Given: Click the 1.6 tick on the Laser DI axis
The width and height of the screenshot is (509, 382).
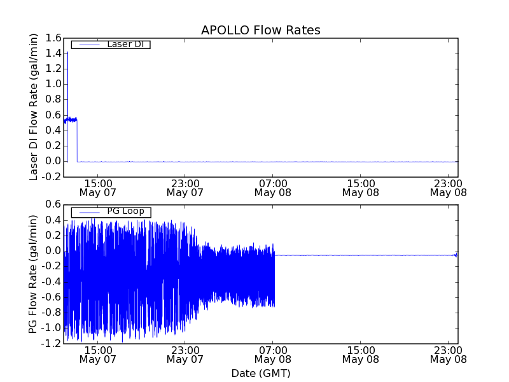Looking at the screenshot, I should [x=53, y=38].
